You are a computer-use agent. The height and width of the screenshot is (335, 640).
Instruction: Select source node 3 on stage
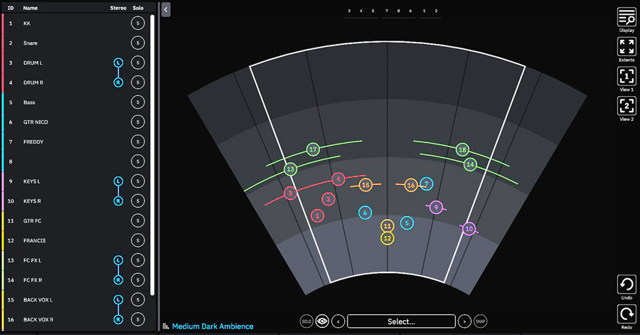click(x=290, y=193)
